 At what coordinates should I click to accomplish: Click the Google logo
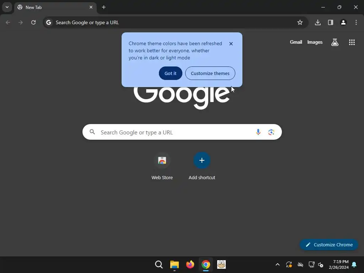(x=182, y=97)
